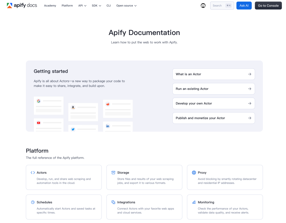Click the arrow on Run an existing Actor
Viewport: 286px width, 223px height.
[249, 89]
